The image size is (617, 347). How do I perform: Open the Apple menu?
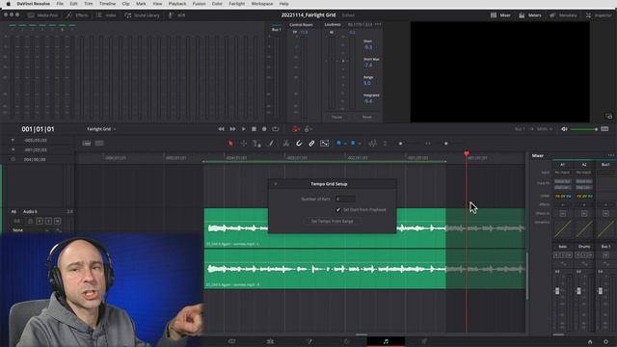pyautogui.click(x=8, y=4)
